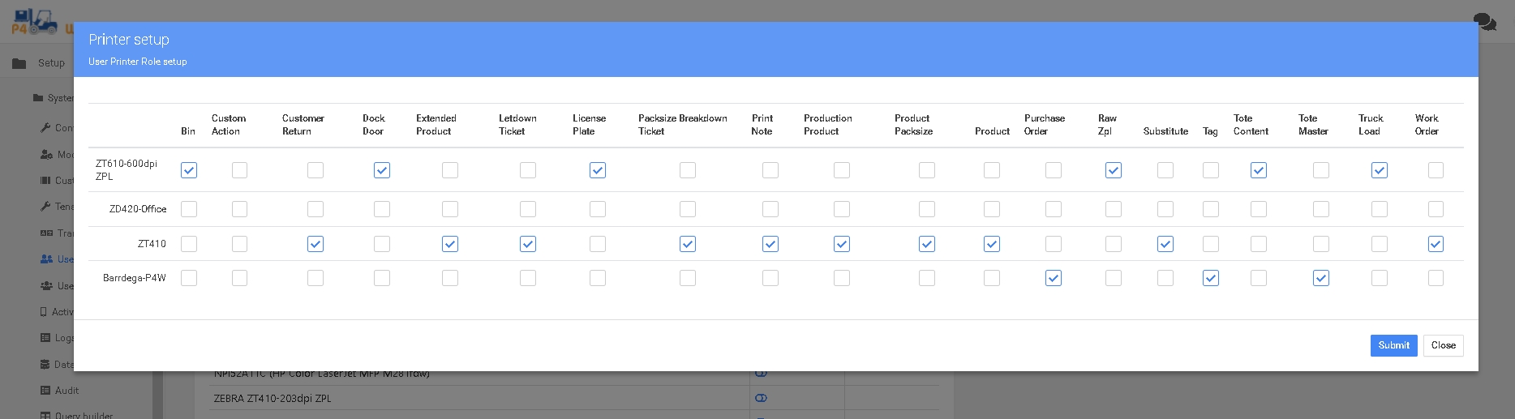The width and height of the screenshot is (1515, 419).
Task: Click the Setup folder icon
Action: click(19, 63)
